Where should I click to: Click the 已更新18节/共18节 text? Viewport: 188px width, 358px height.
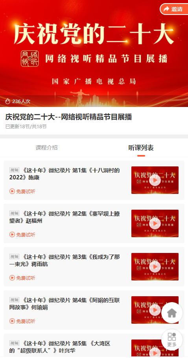[x=26, y=127]
